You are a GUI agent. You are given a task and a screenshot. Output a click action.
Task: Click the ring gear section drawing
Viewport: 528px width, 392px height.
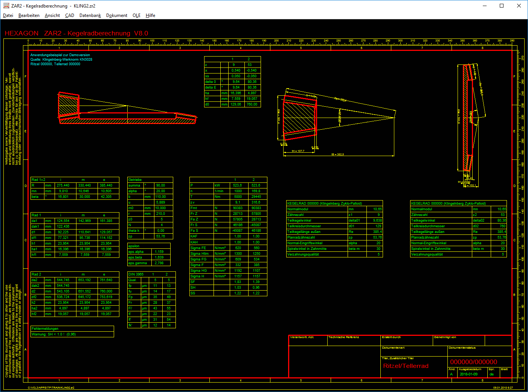(x=472, y=124)
